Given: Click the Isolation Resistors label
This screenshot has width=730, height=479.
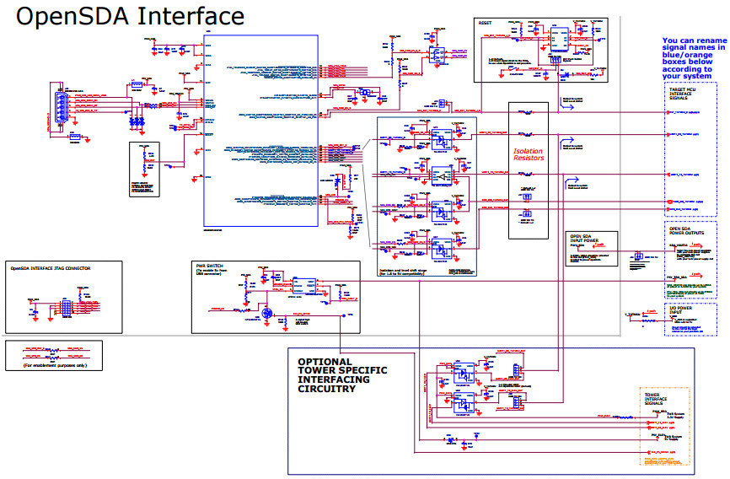Looking at the screenshot, I should pos(529,154).
